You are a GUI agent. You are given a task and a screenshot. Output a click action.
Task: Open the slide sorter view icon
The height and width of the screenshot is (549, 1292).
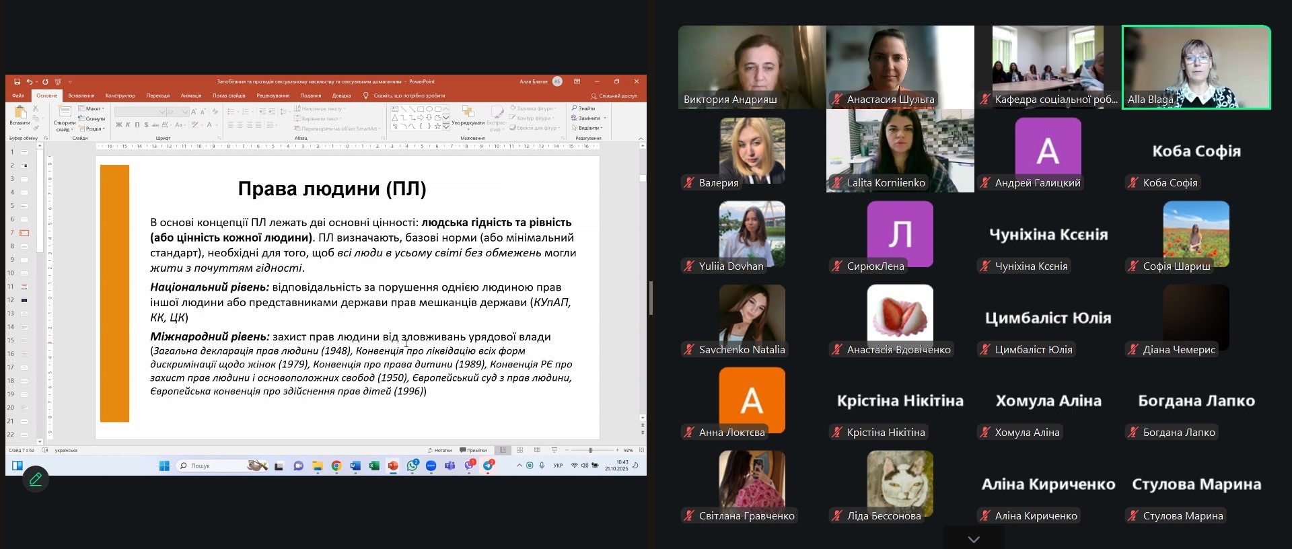coord(520,450)
